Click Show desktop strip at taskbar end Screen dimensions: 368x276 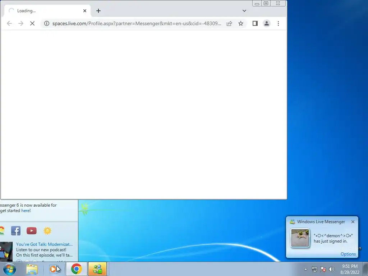coord(365,269)
